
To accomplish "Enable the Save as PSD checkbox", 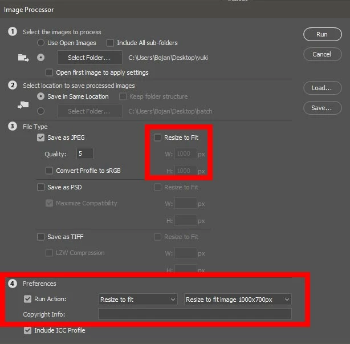I will (40, 187).
